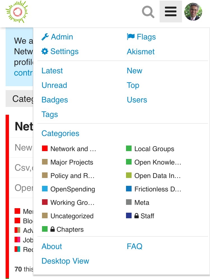Switch to Desktop View
The height and width of the screenshot is (279, 210).
click(x=65, y=261)
